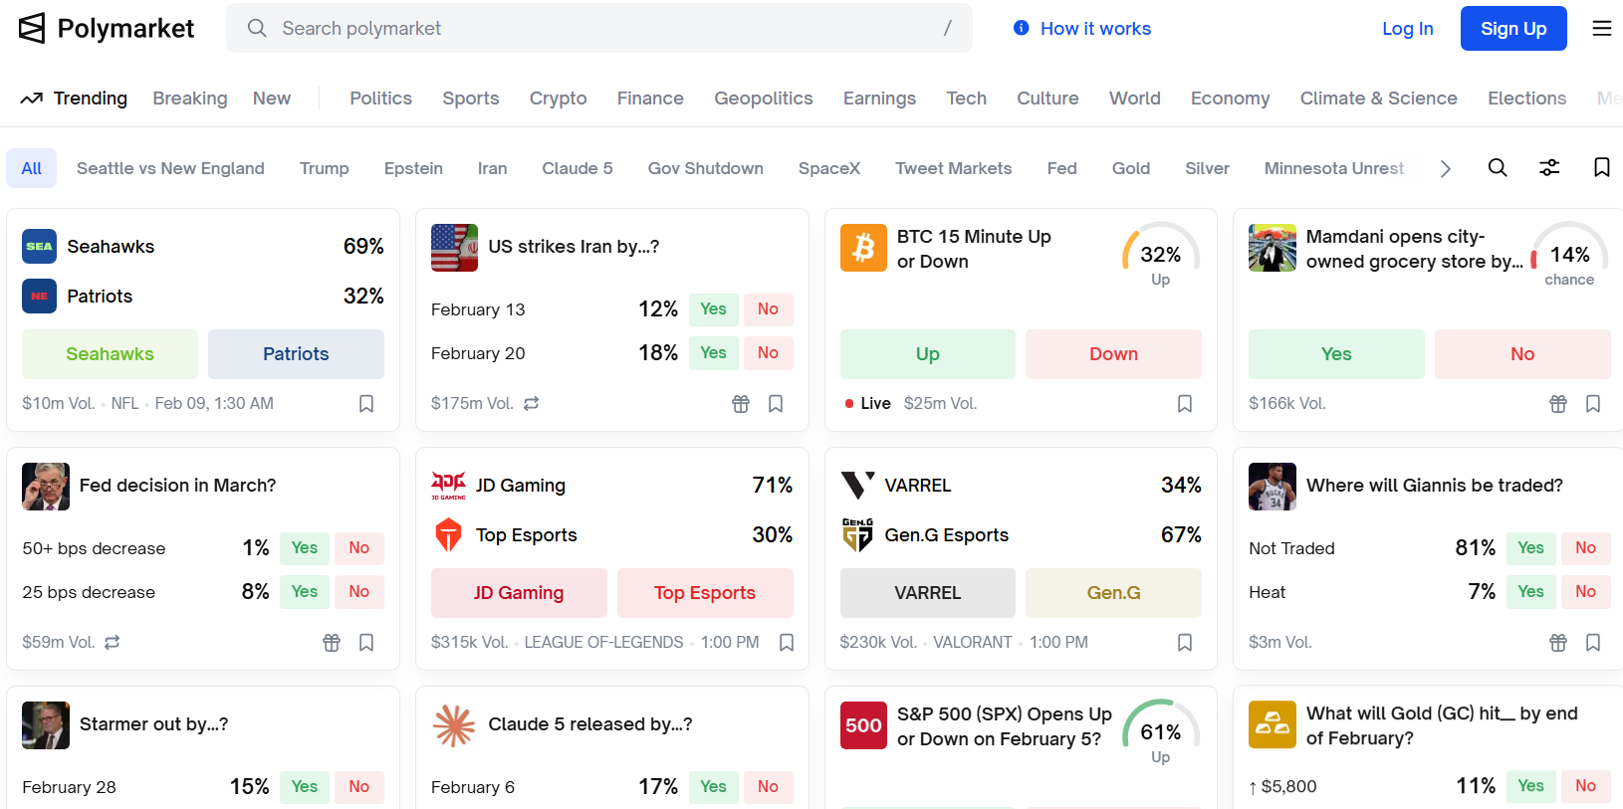Click the 32% Up gauge on BTC card

click(x=1160, y=256)
